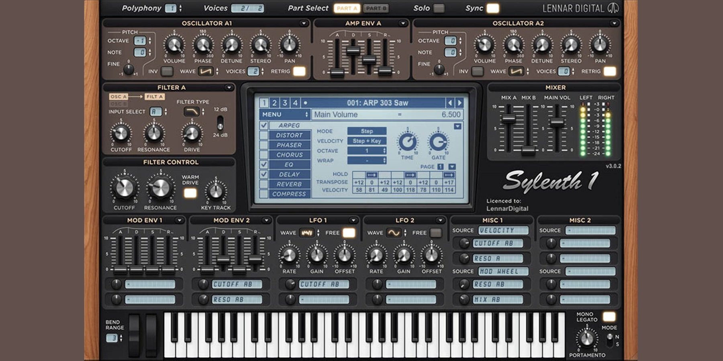Screen dimensions: 723x361
Task: Click Filter Control Cutoff knob
Action: [124, 188]
